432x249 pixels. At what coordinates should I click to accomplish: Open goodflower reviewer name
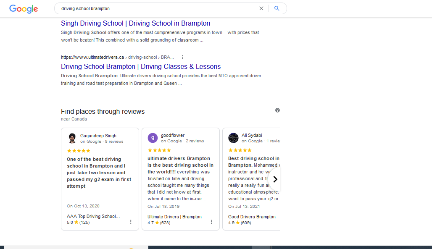(x=173, y=135)
